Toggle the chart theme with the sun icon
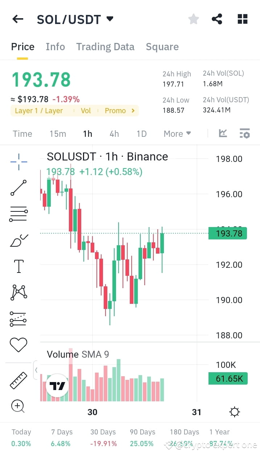Screen dimensions: 260x453 click(234, 412)
